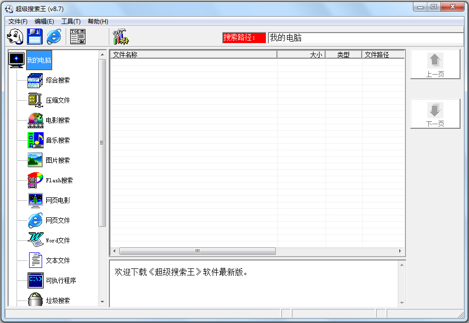Image resolution: width=469 pixels, height=323 pixels.
Task: Open the Internet Explorer toolbar icon
Action: tap(54, 37)
